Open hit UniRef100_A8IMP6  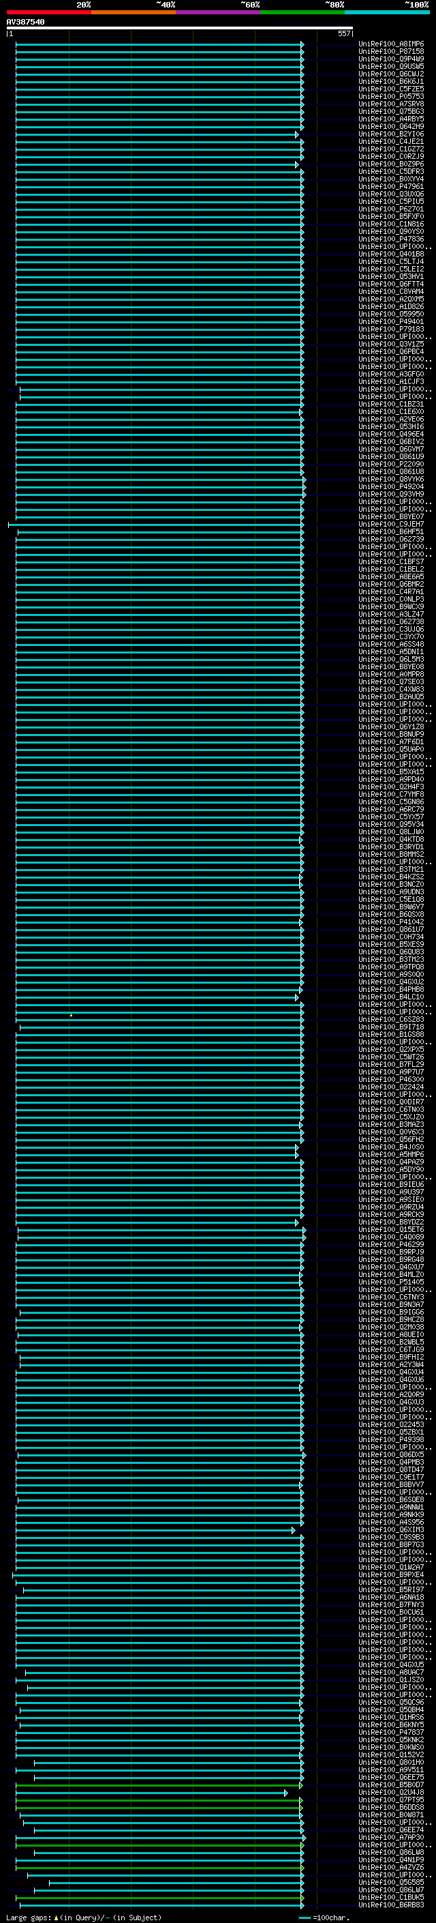pyautogui.click(x=391, y=44)
